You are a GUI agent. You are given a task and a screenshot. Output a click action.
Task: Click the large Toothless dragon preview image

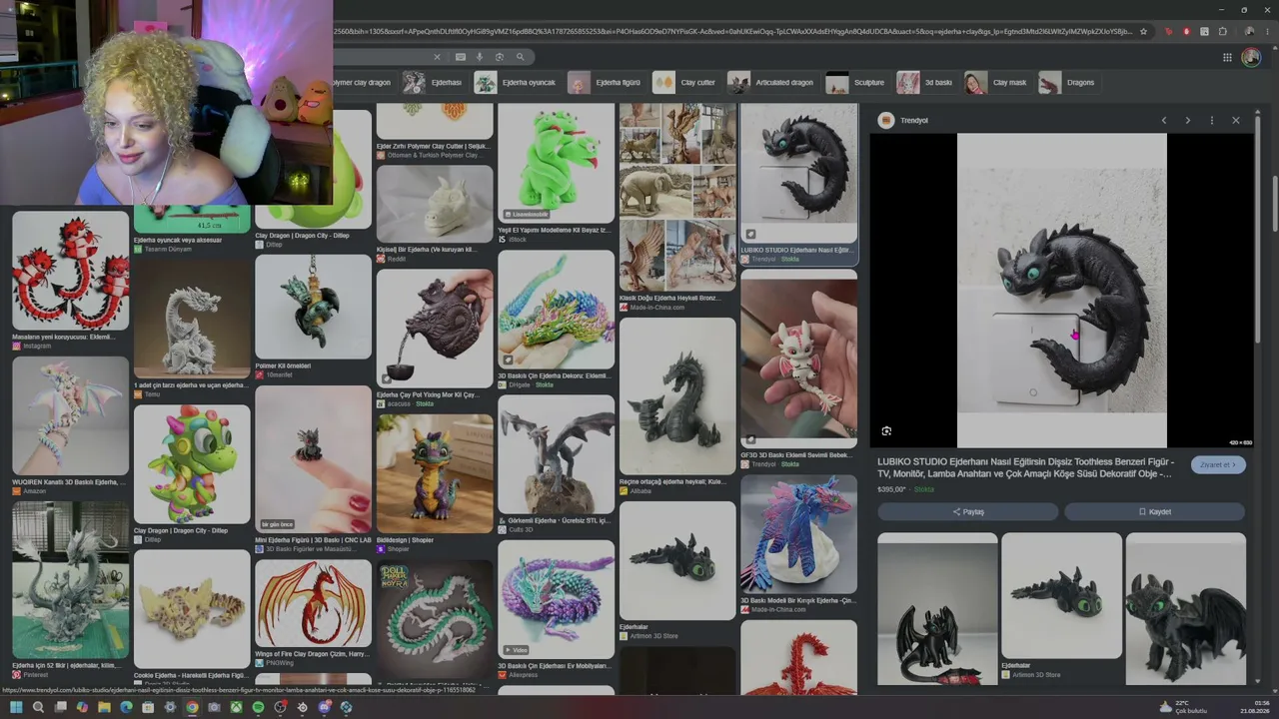[x=1061, y=291]
